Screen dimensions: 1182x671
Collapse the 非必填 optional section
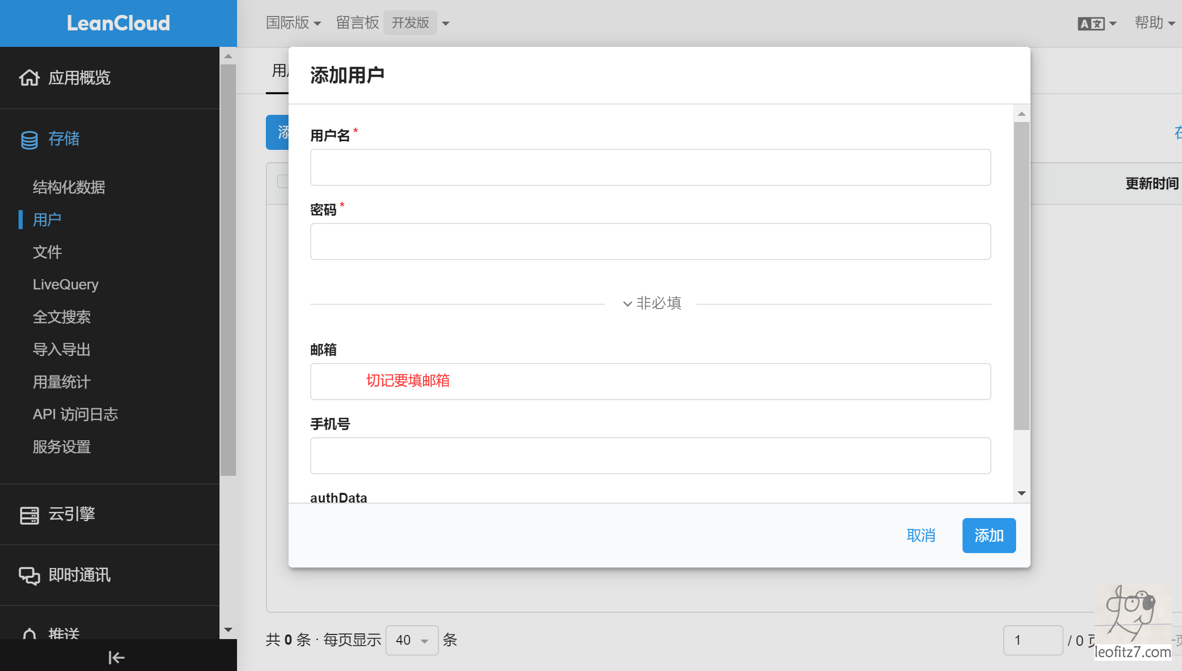click(652, 303)
